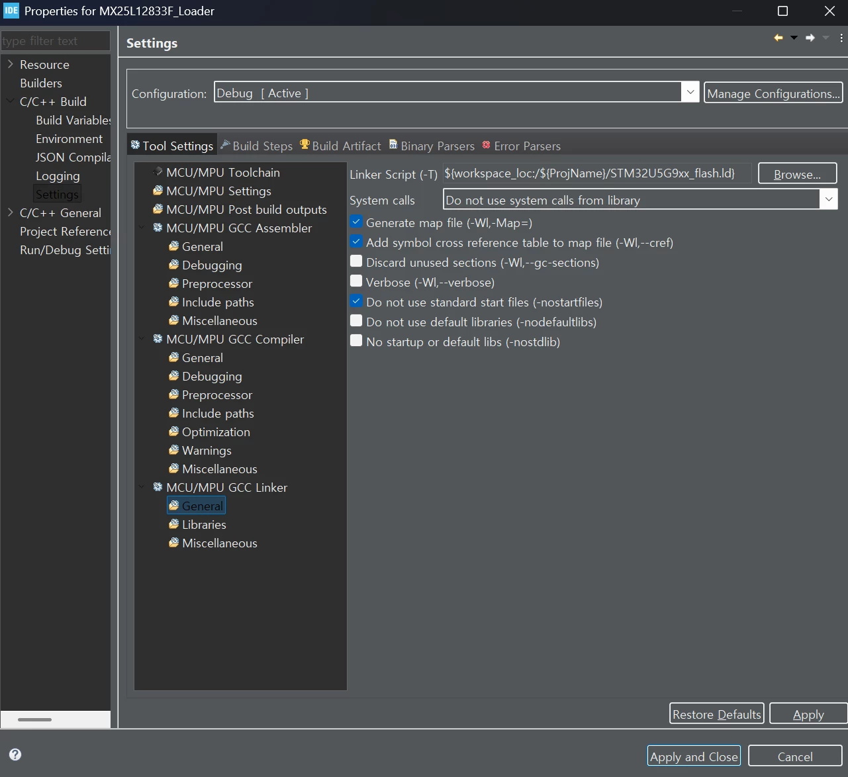Open the three-dot view menu
This screenshot has width=848, height=777.
coord(841,38)
